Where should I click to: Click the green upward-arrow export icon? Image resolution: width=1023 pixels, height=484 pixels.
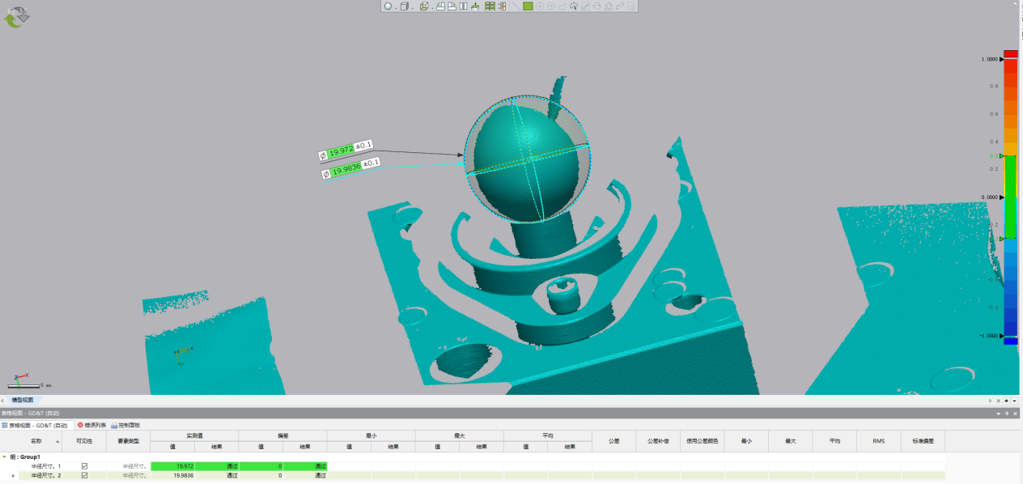pyautogui.click(x=475, y=6)
